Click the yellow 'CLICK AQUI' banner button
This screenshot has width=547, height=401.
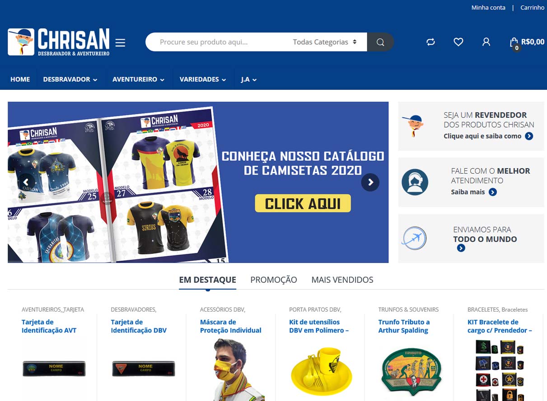click(303, 203)
